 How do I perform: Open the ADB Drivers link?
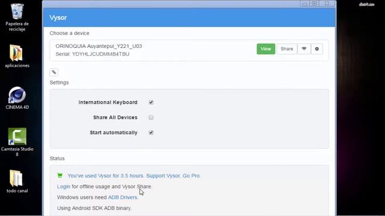[123, 197]
